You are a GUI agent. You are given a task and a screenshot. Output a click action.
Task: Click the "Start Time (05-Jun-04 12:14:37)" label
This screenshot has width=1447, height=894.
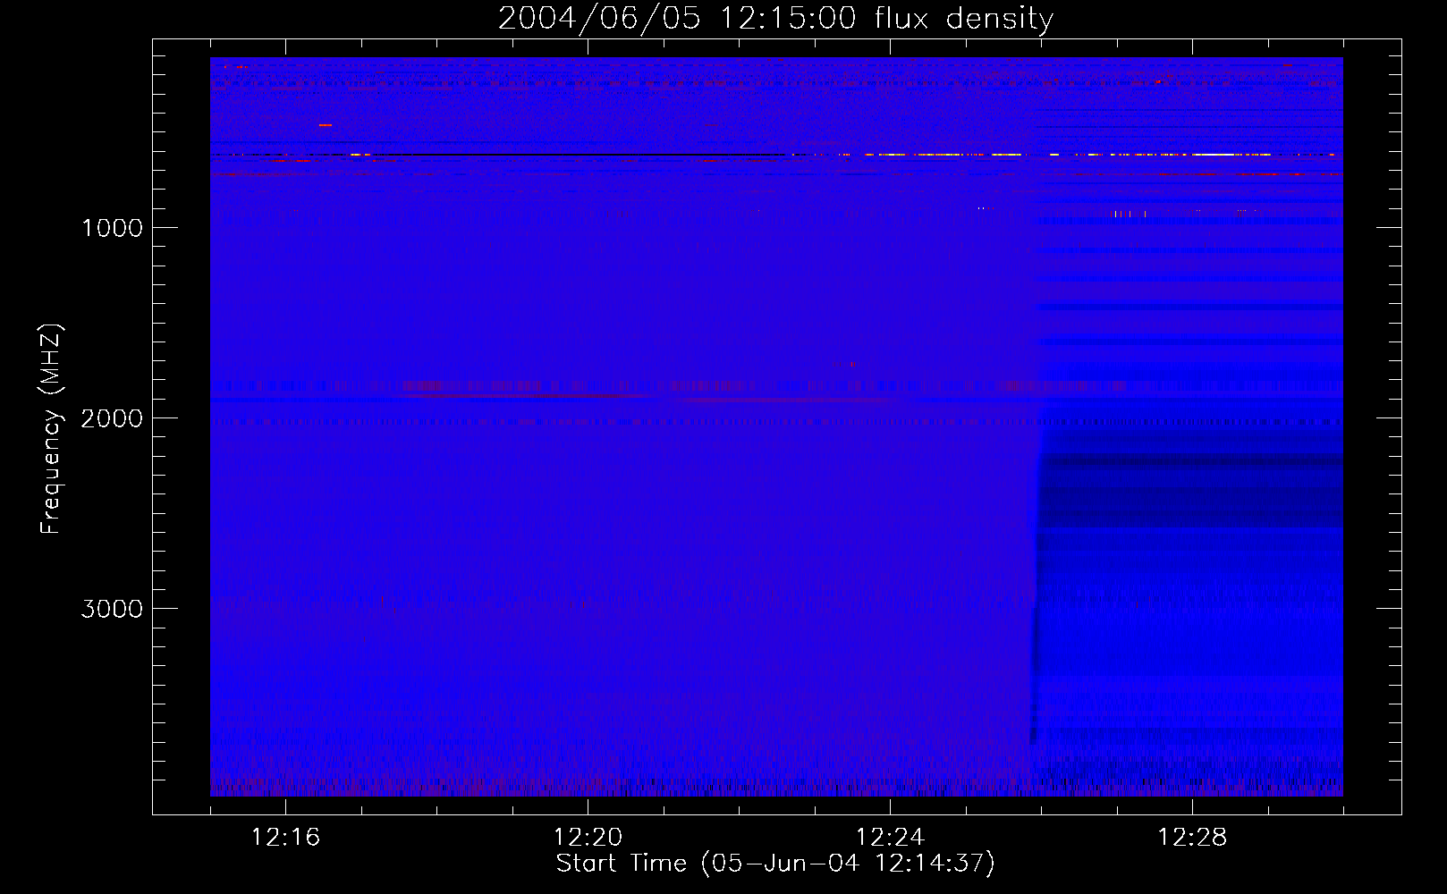point(775,864)
